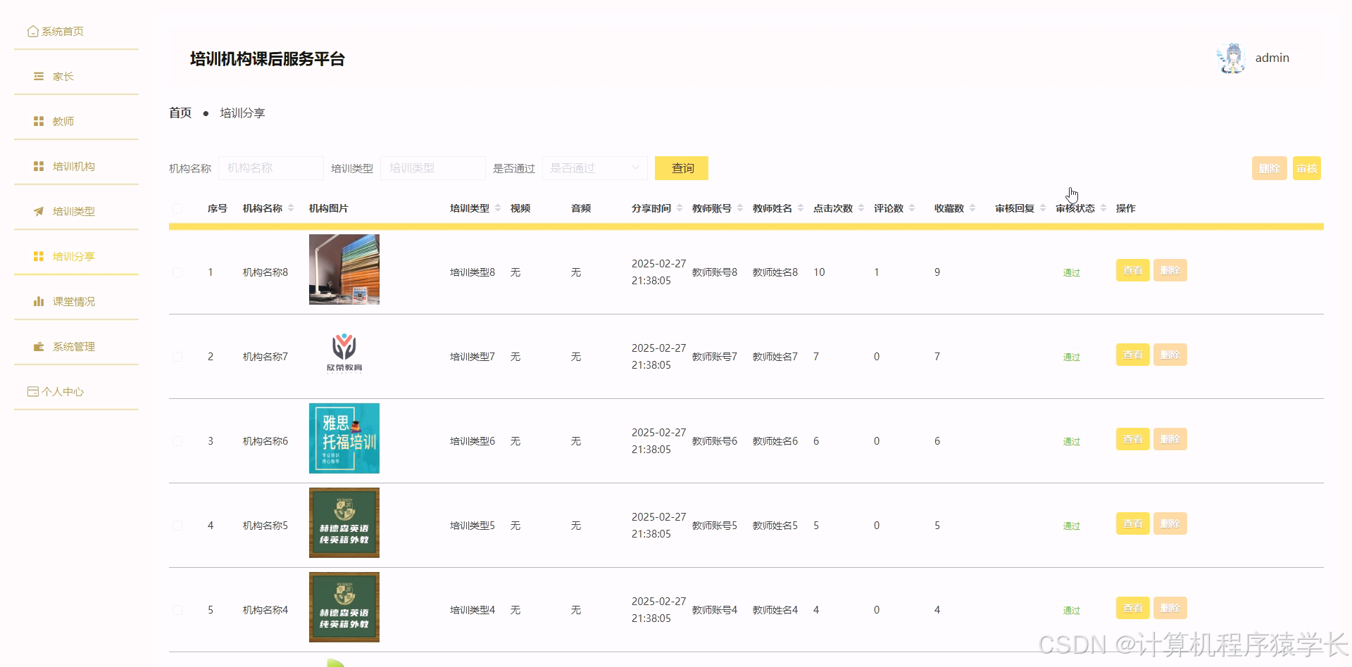Sort by 分享时间 column arrows
Viewport: 1352px width, 667px height.
[680, 208]
